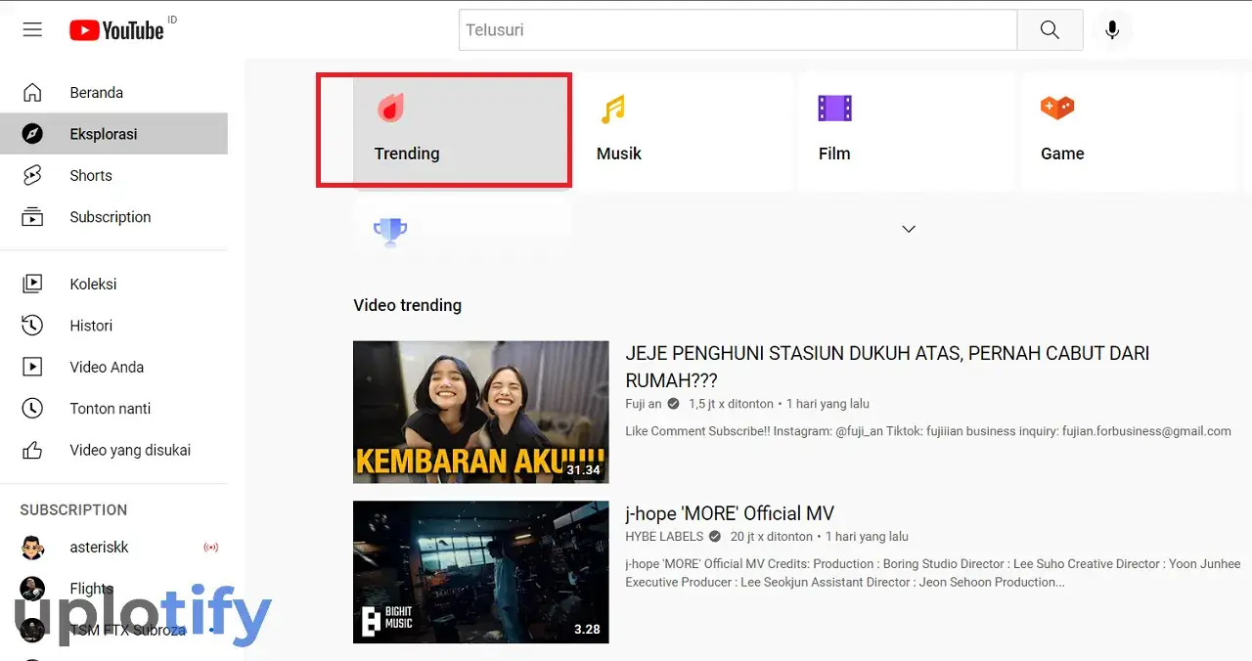Play the j-hope MORE video thumbnail
The width and height of the screenshot is (1252, 661).
pyautogui.click(x=480, y=572)
